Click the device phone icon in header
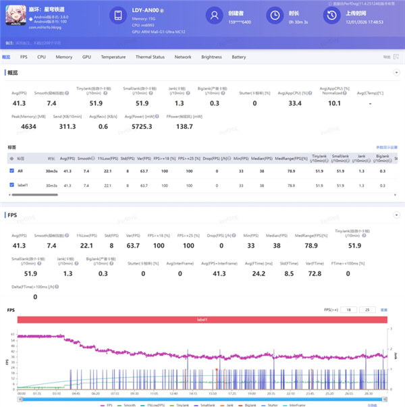The image size is (405, 407). 118,16
